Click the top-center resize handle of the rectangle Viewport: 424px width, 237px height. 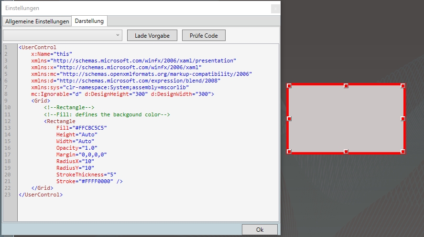click(346, 86)
